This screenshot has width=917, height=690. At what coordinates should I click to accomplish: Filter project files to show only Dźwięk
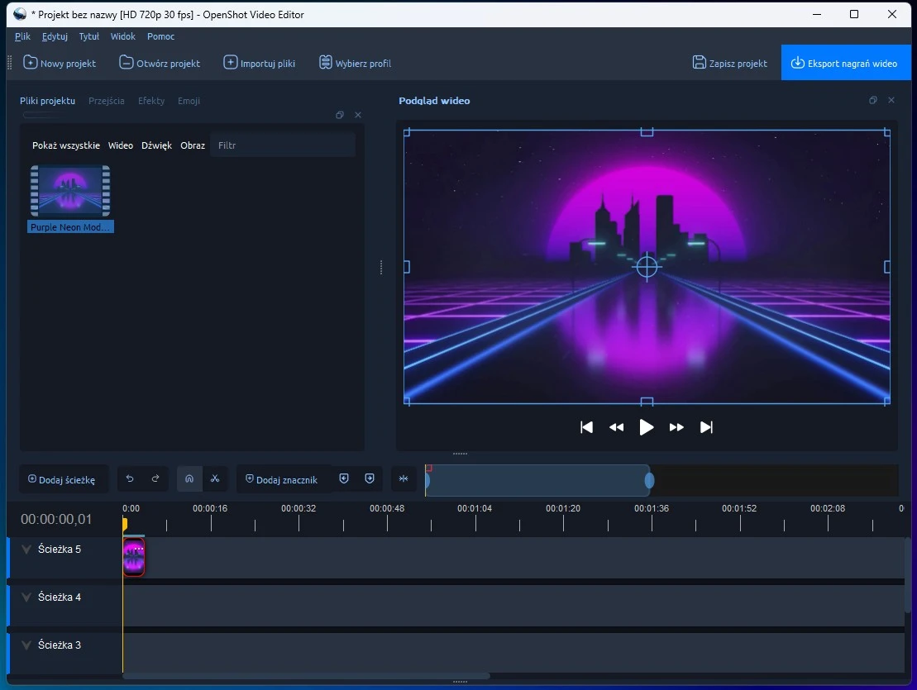[x=156, y=145]
